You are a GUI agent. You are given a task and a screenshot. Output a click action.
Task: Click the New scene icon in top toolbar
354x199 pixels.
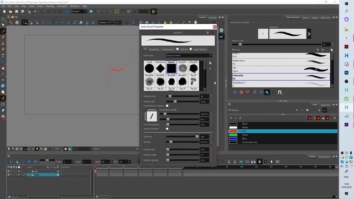(x=4, y=12)
